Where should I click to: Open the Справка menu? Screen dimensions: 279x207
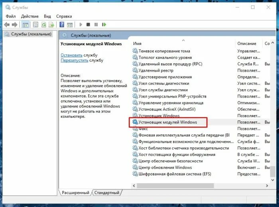pos(64,16)
